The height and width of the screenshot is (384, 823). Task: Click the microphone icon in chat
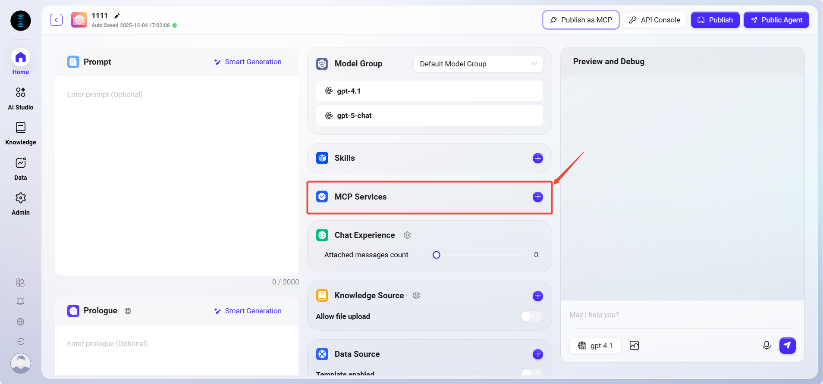point(766,346)
